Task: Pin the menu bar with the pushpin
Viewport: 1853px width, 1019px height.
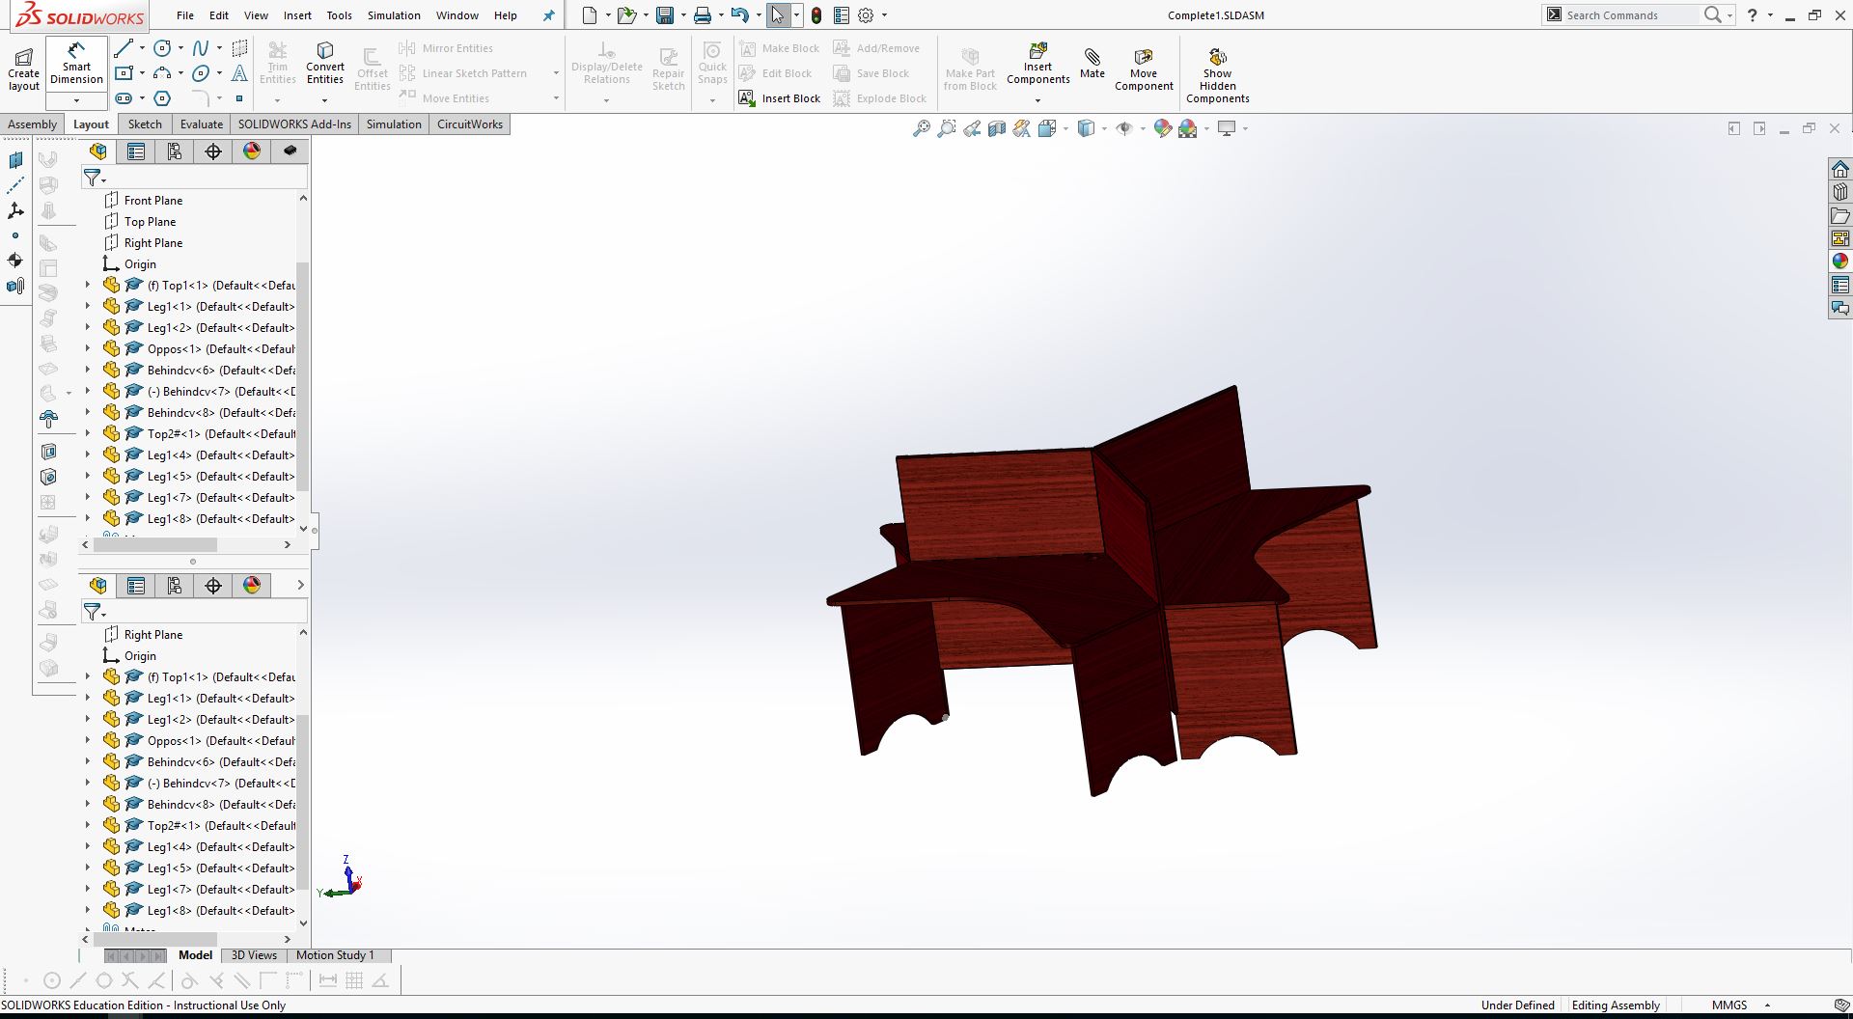Action: (x=549, y=15)
